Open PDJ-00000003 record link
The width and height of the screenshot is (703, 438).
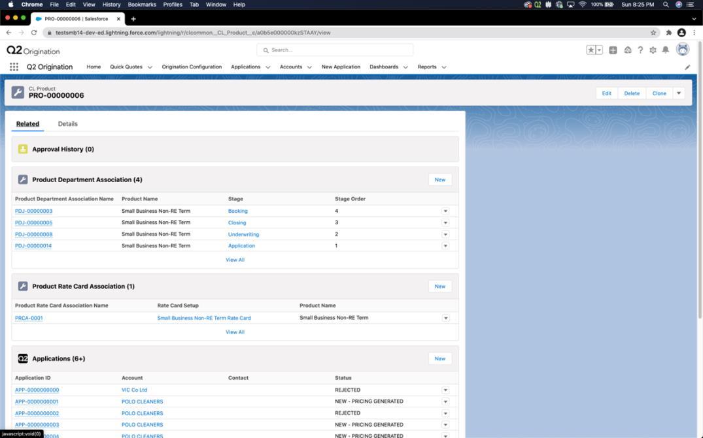tap(33, 211)
